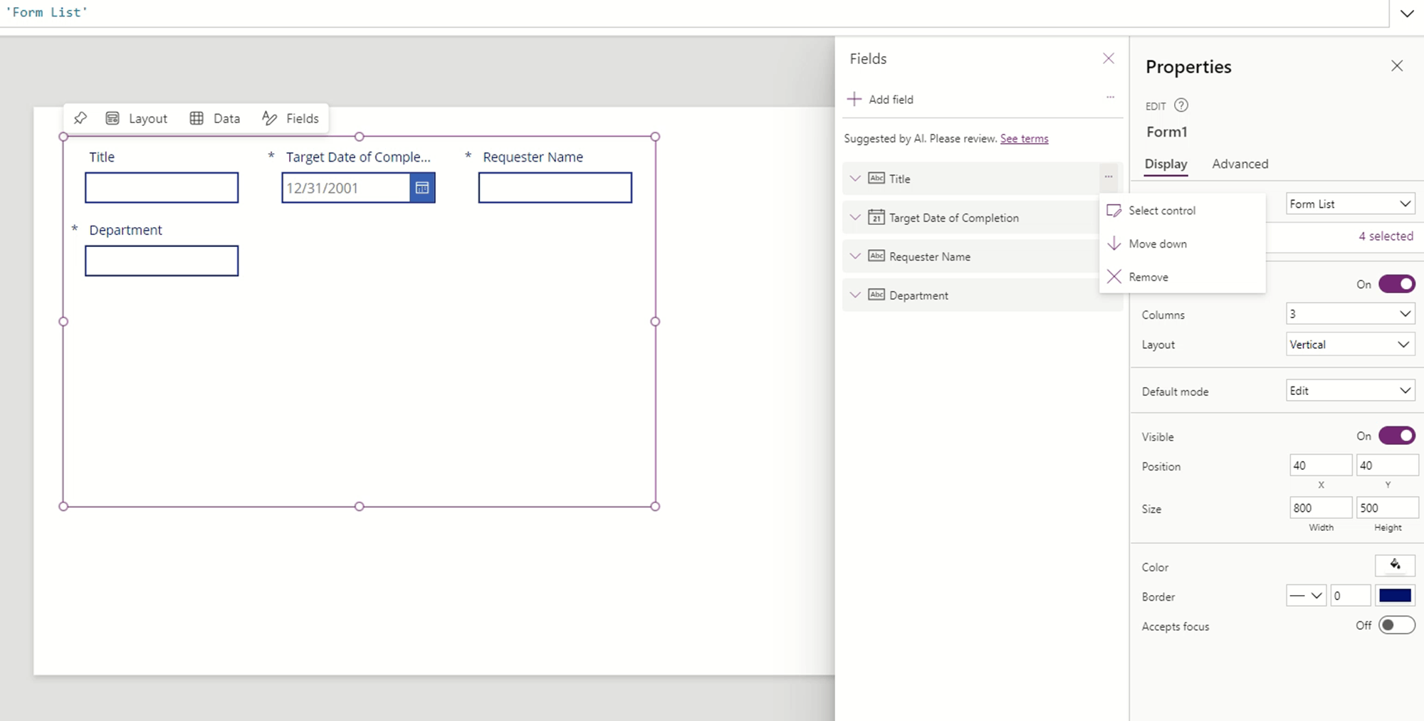This screenshot has height=721, width=1424.
Task: Toggle the Accepts focus switch
Action: click(1396, 625)
